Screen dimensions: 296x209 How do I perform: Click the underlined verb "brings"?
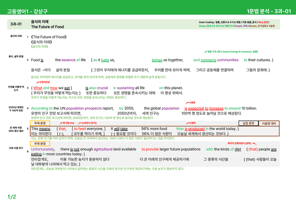coord(157,60)
